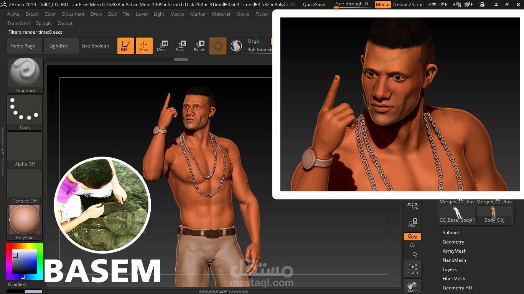Open the PolySkin material selector
Image resolution: width=524 pixels, height=294 pixels.
25,223
